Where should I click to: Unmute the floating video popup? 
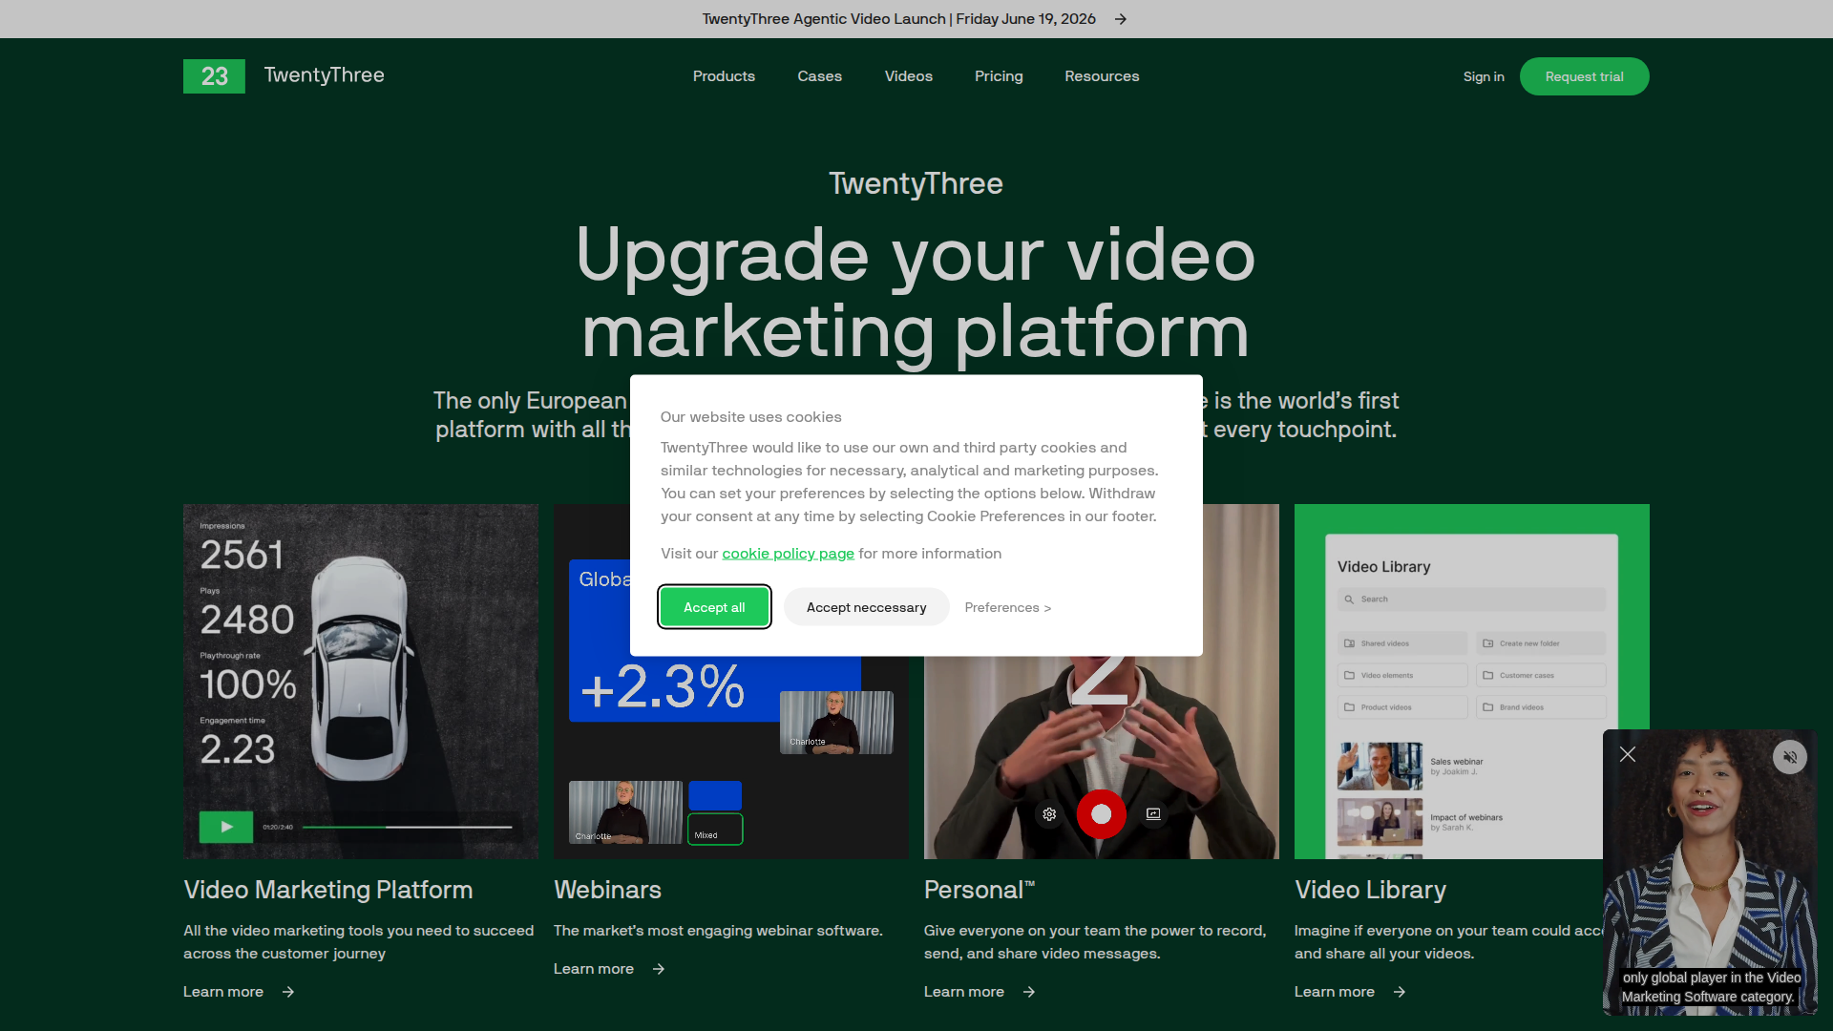1790,757
